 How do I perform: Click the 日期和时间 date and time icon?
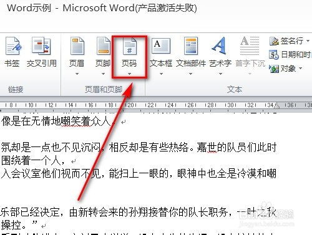coord(274,55)
